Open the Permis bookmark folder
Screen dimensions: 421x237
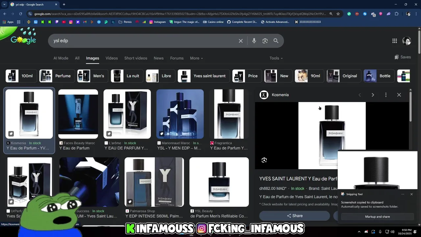coord(125,22)
